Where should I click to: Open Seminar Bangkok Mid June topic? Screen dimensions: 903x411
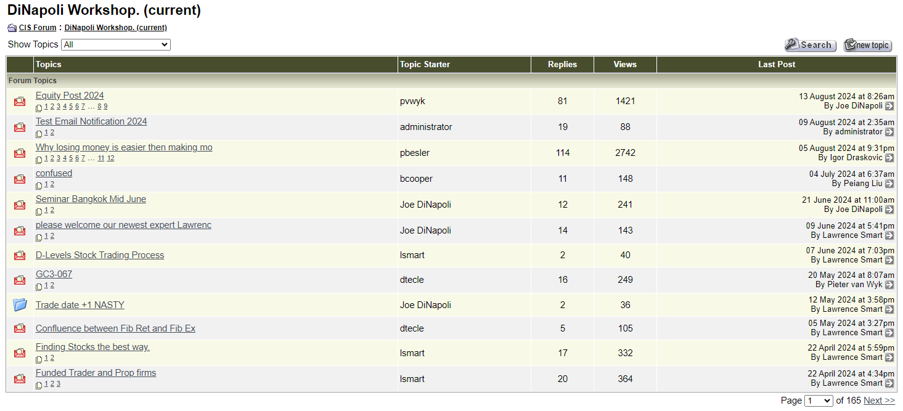coord(91,199)
